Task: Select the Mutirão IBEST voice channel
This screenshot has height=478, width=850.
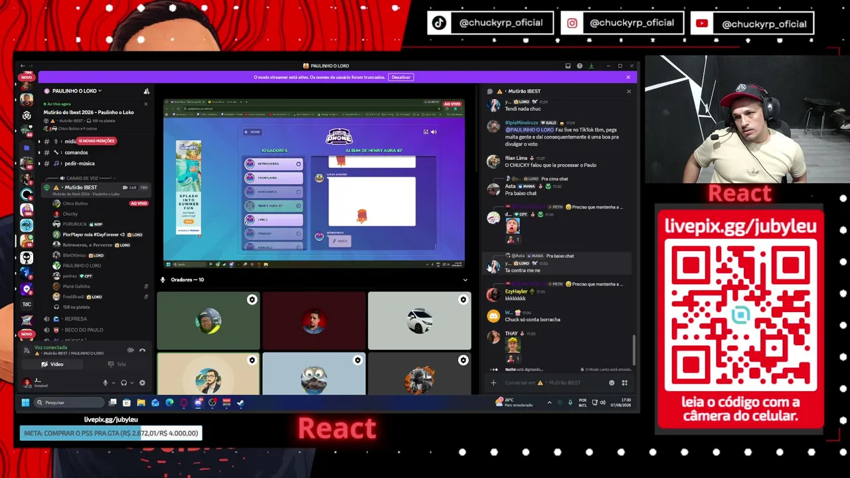Action: pos(97,190)
